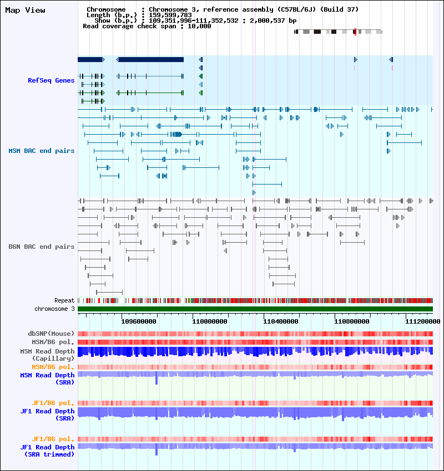444x471 pixels.
Task: Click the left tip of the chromosome ideogram
Action: 296,32
